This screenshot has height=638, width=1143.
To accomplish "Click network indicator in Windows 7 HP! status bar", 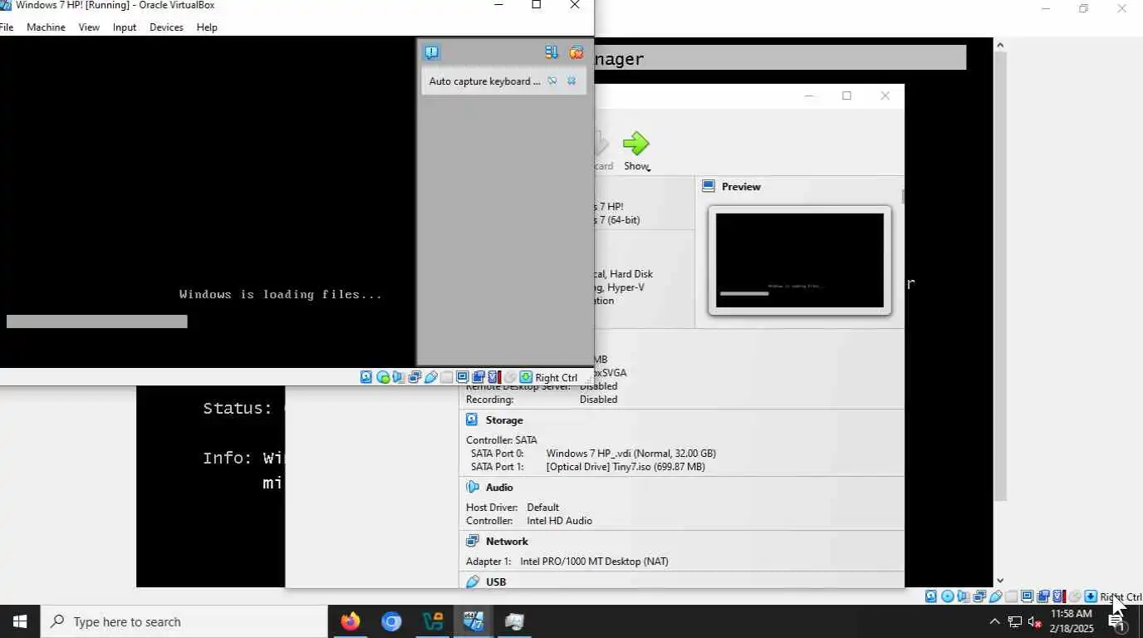I will 415,377.
